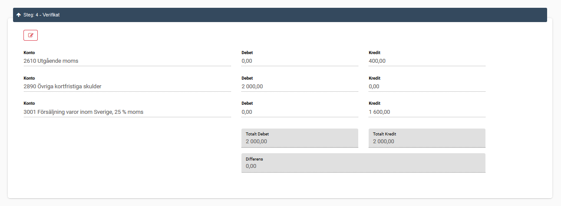This screenshot has width=561, height=206.
Task: Click the Debet label in the 3001 row
Action: 247,104
